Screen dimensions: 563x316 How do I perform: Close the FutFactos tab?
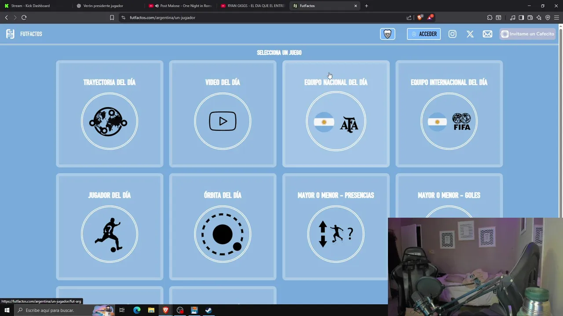point(355,6)
